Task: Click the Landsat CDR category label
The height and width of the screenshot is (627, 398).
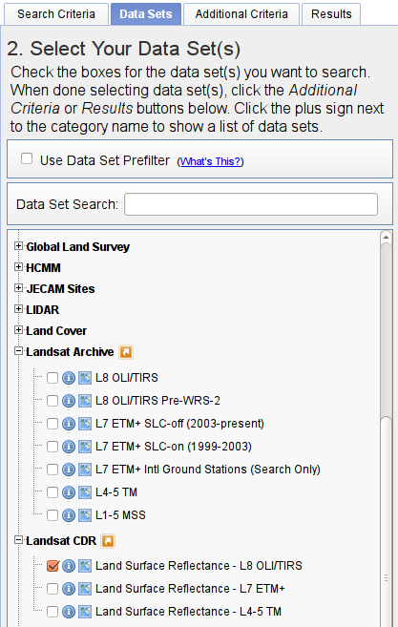Action: (x=61, y=541)
